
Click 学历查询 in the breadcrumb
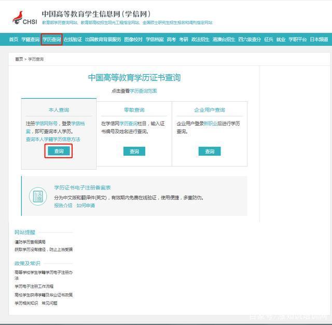click(36, 59)
